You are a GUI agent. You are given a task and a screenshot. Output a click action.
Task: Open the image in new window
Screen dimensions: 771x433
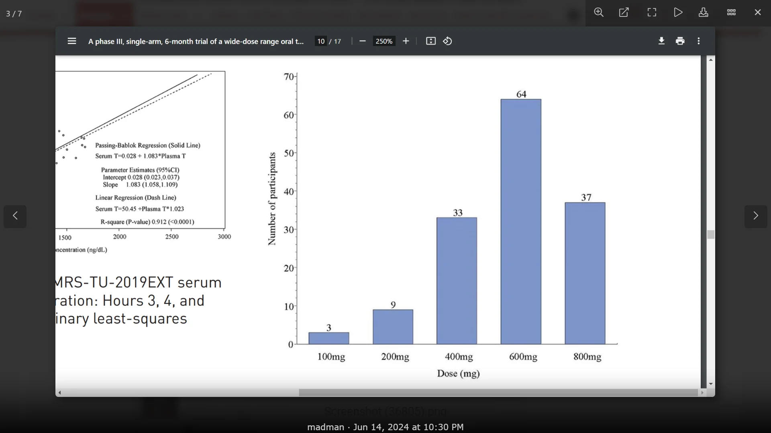[624, 13]
